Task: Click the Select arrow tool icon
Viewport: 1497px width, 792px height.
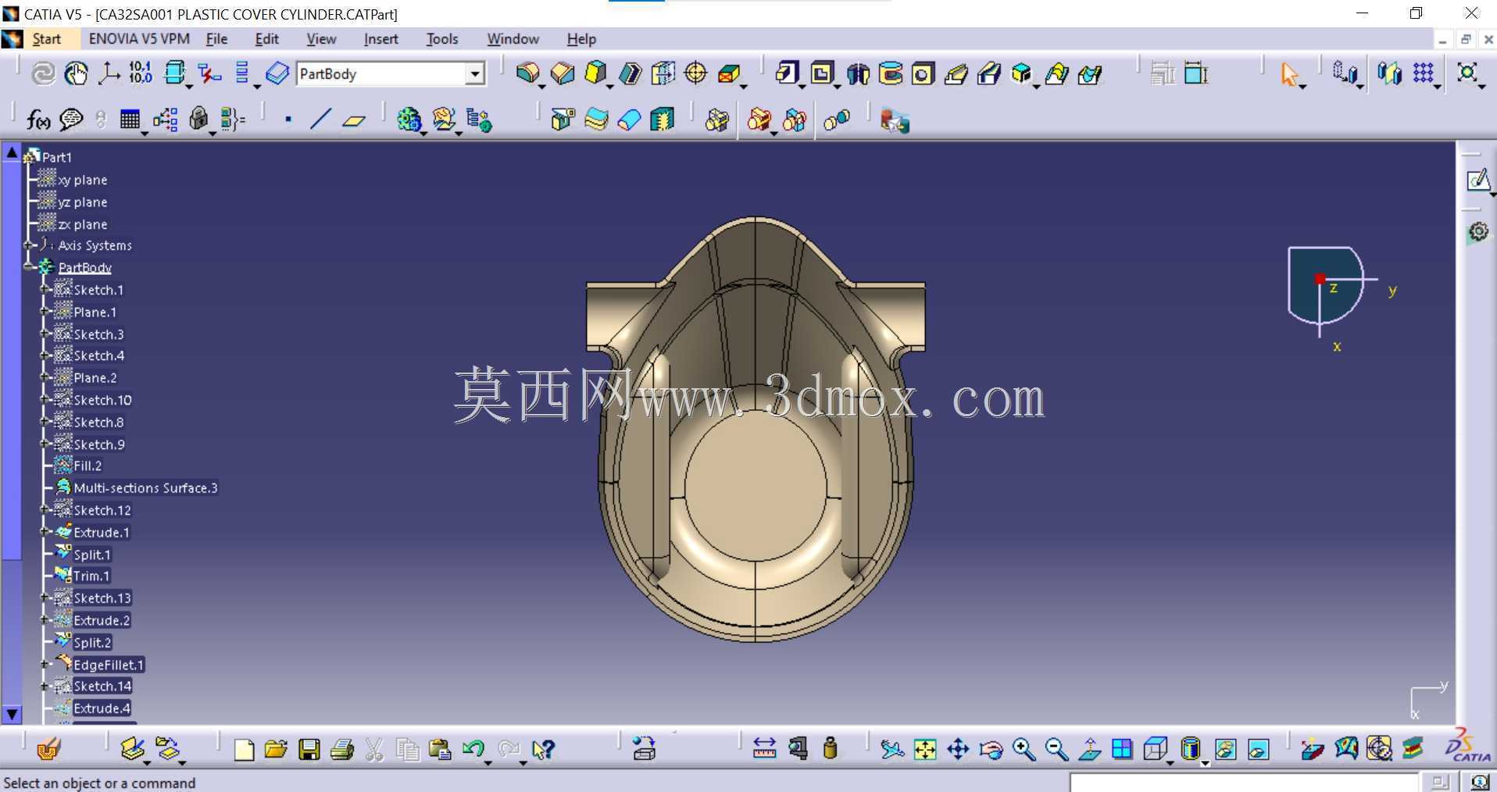Action: pyautogui.click(x=1288, y=74)
